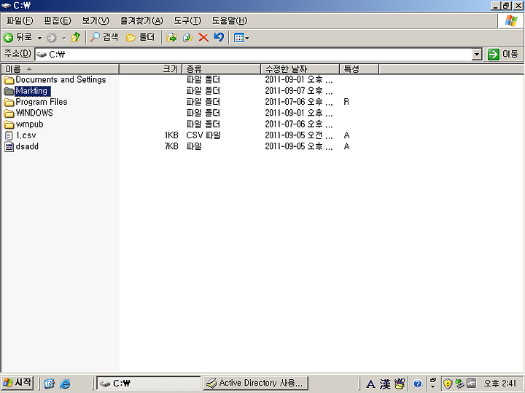Click the Windows flag logo throbber
Image resolution: width=525 pixels, height=393 pixels.
(511, 20)
